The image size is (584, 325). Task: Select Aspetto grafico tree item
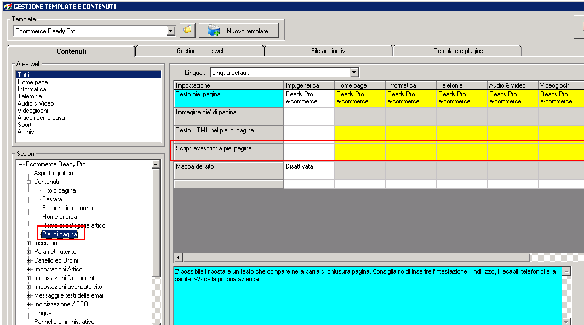pos(53,172)
